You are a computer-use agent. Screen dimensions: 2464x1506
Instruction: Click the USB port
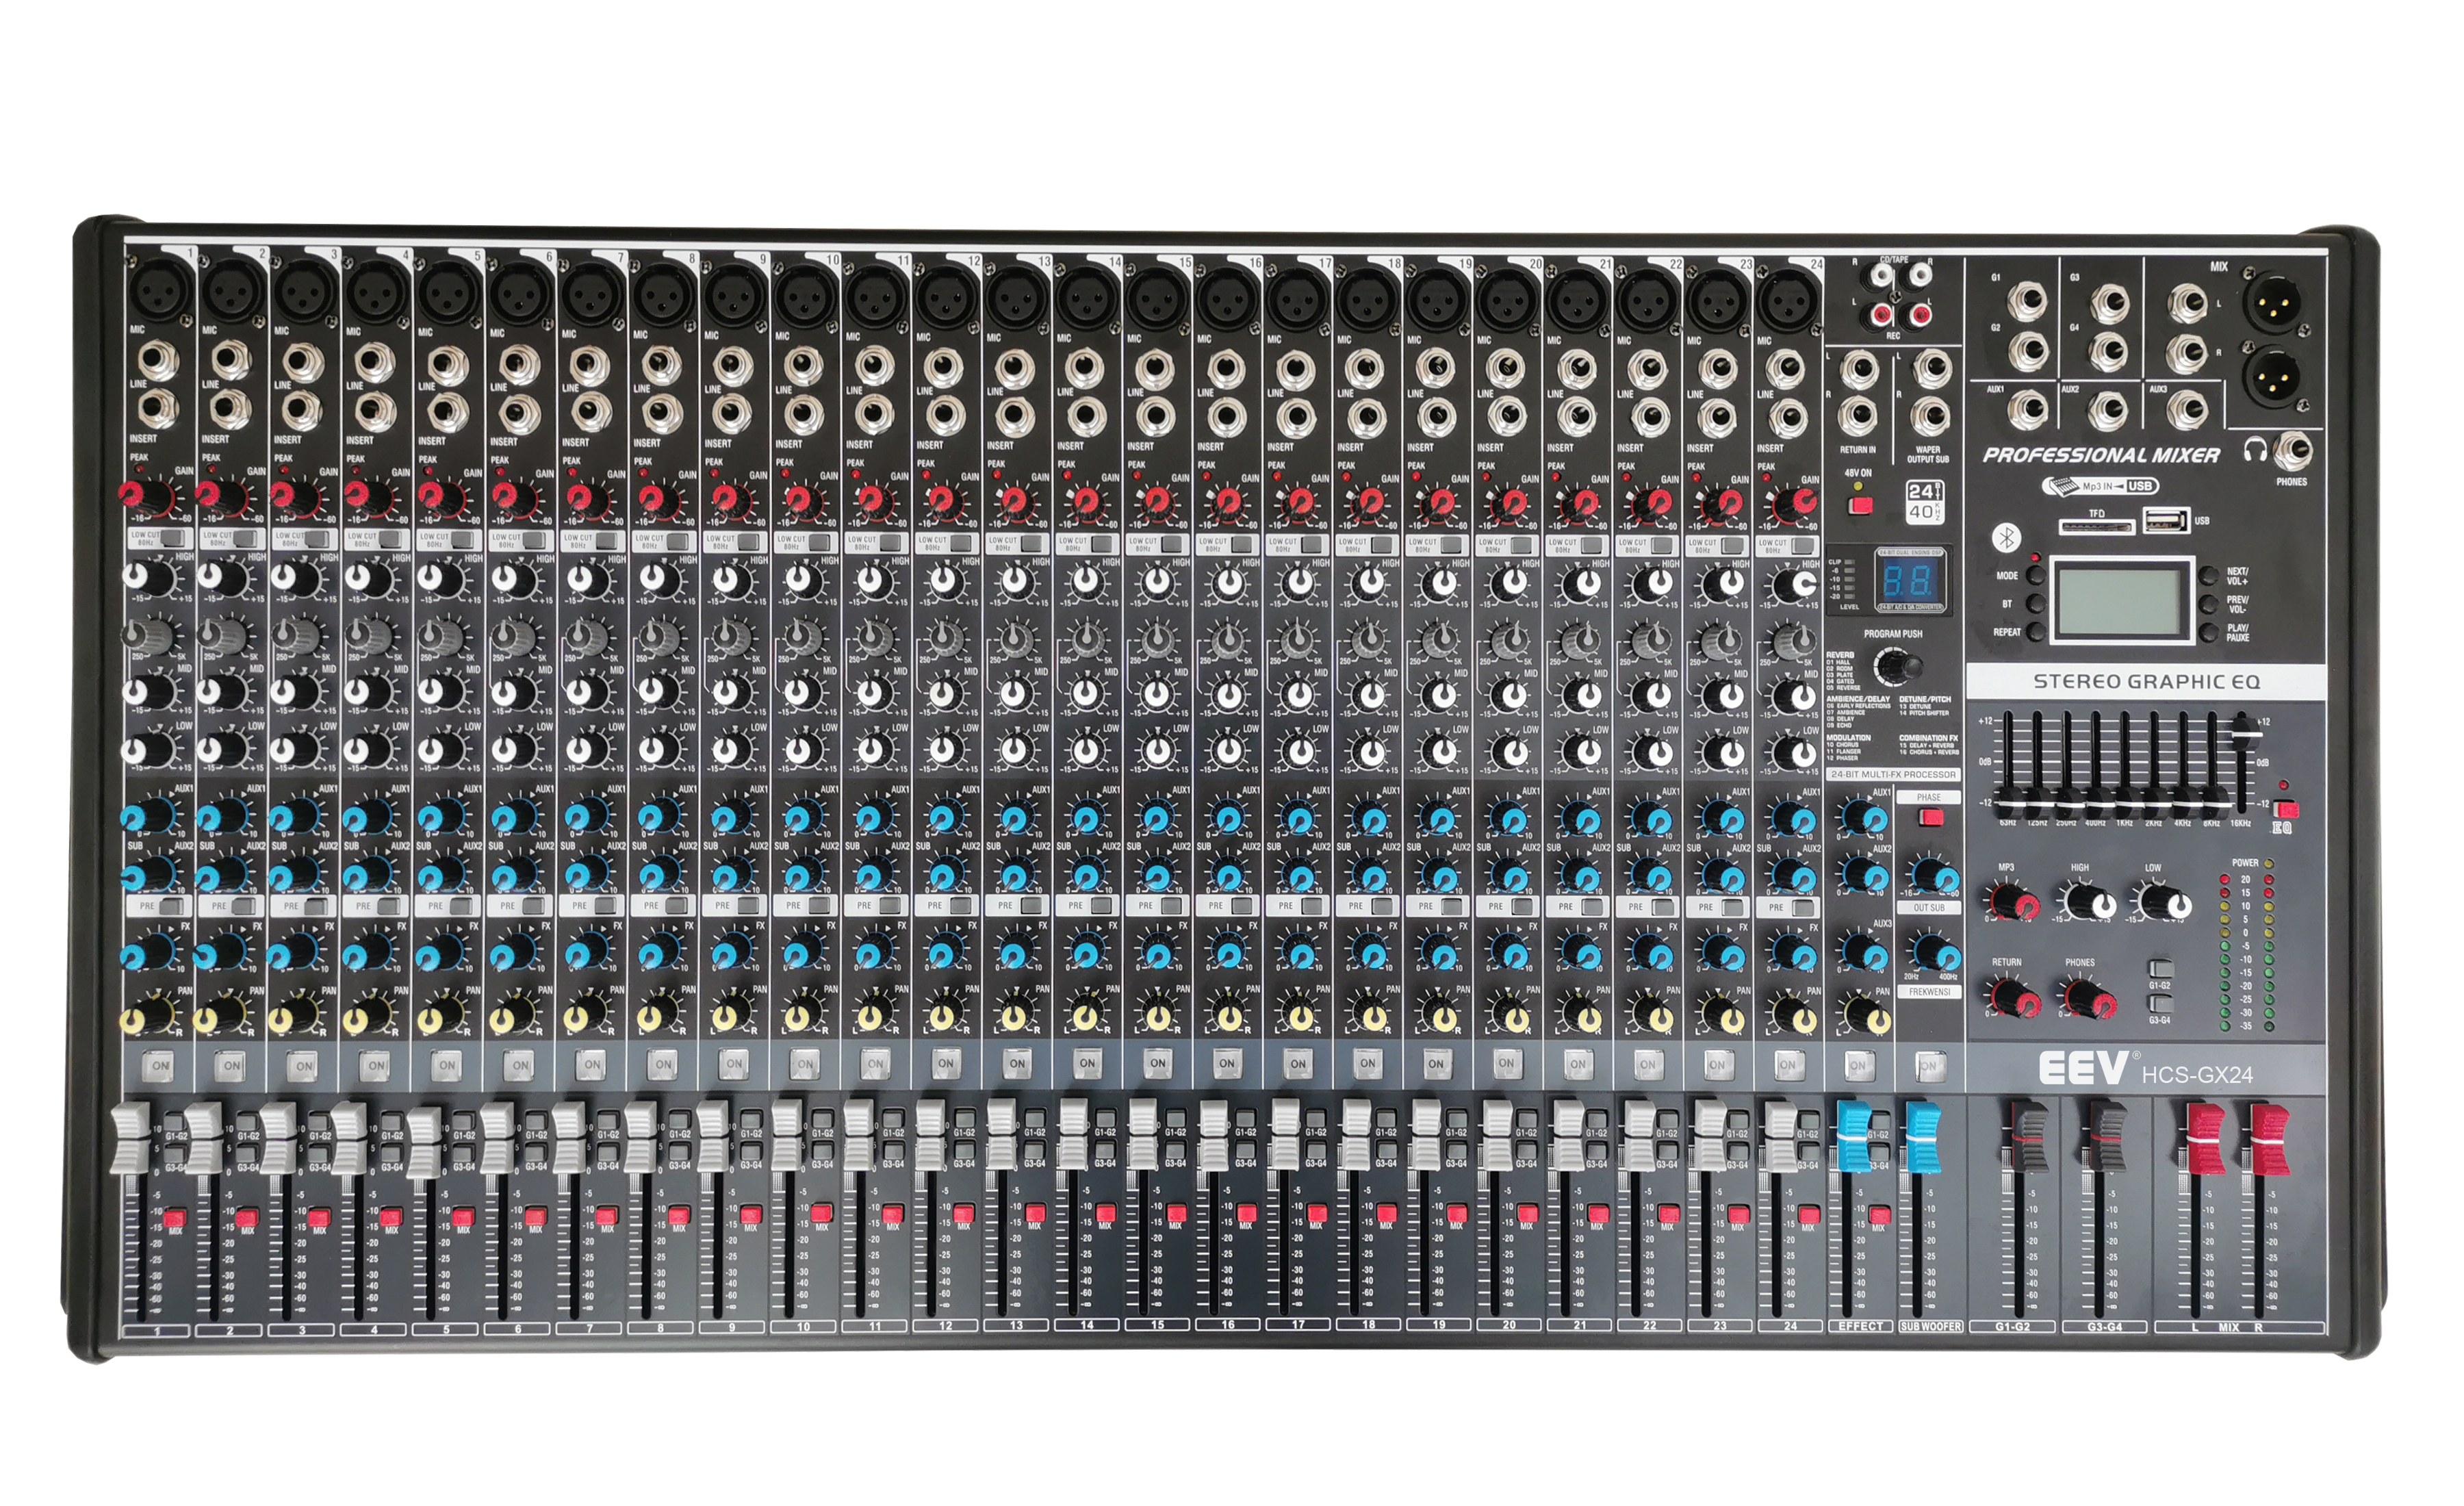click(2165, 520)
